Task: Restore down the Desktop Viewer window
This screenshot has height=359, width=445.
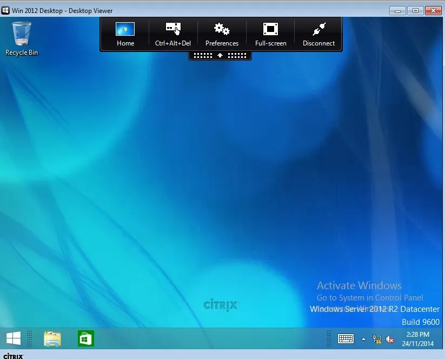Action: pos(415,11)
